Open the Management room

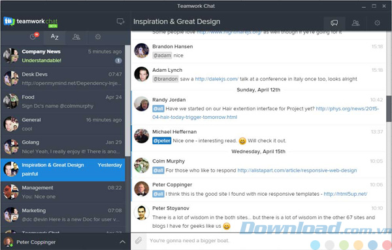pyautogui.click(x=63, y=193)
